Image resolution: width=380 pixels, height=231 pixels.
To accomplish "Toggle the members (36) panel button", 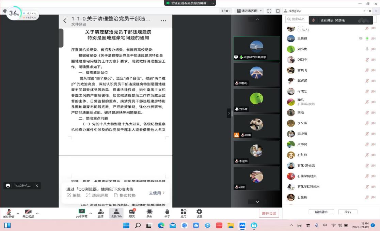I will (116, 213).
